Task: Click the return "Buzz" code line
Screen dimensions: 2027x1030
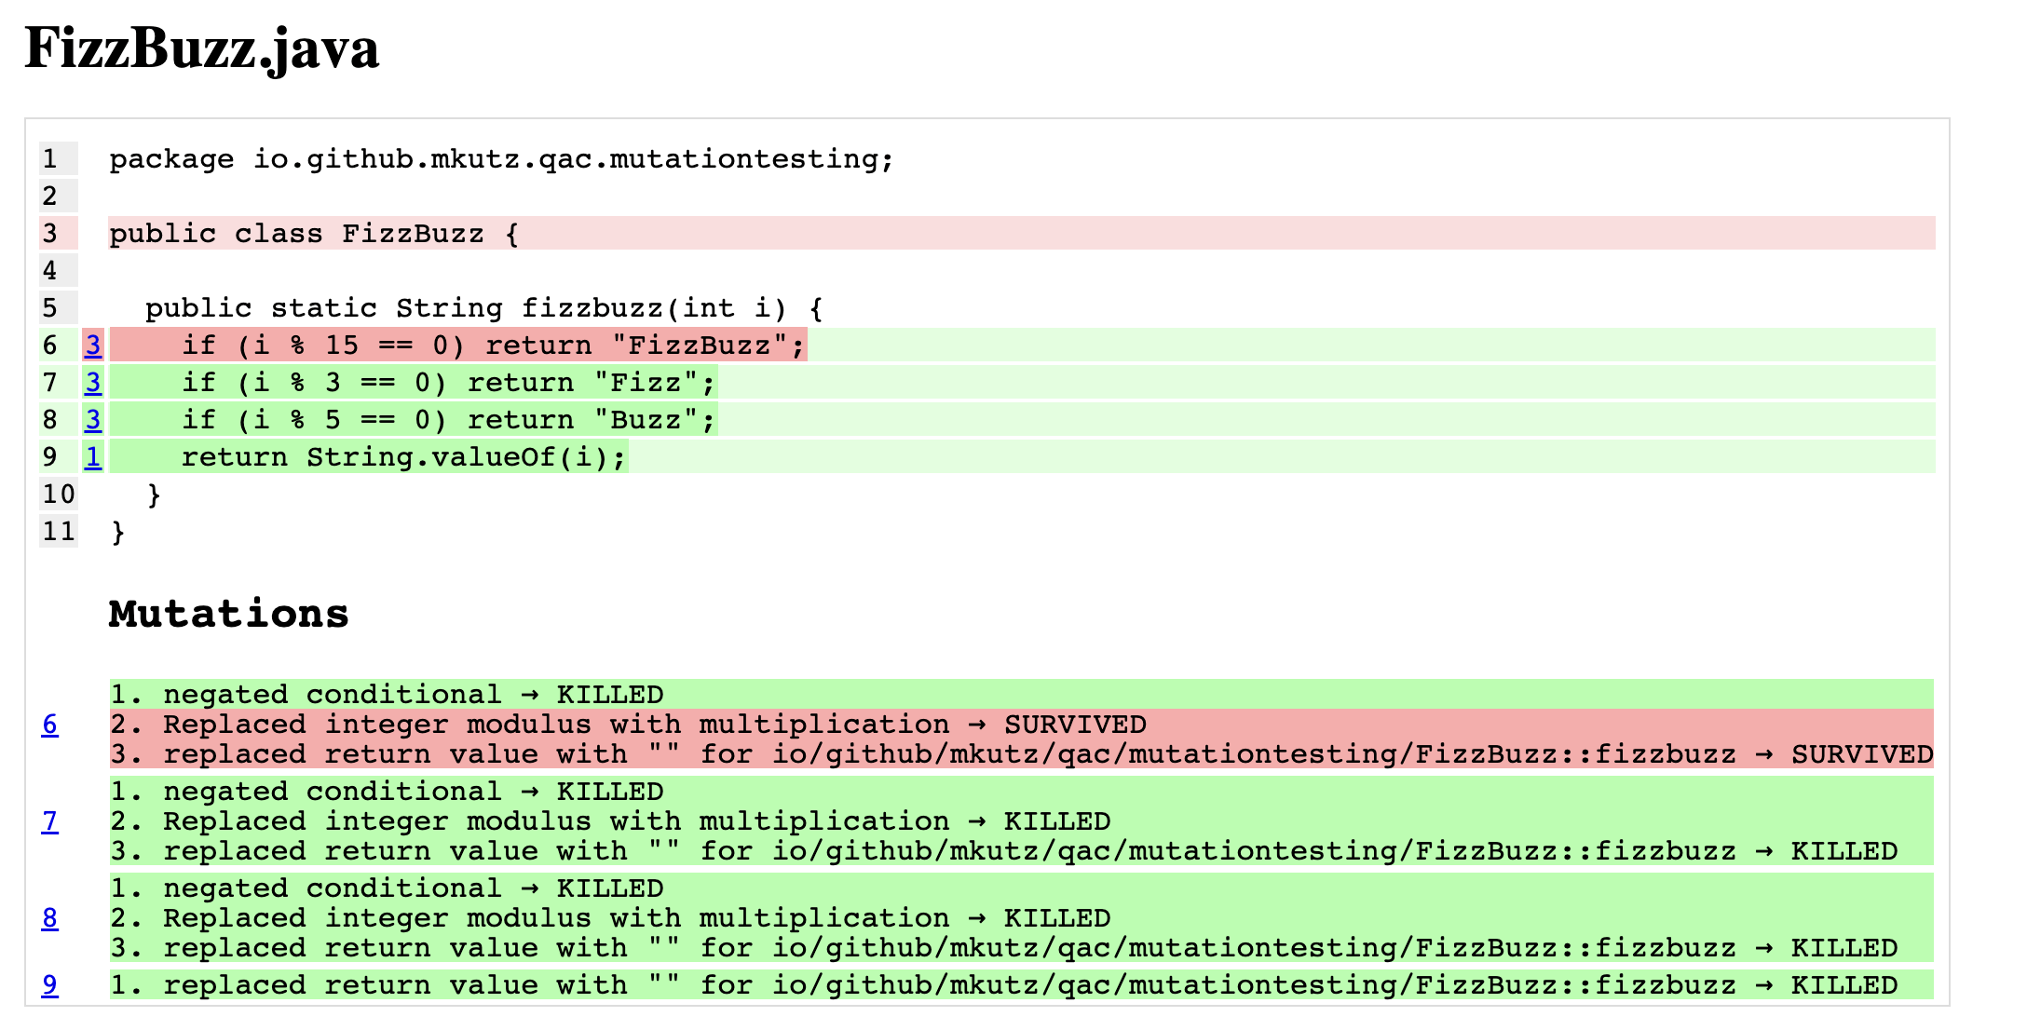Action: [x=448, y=420]
